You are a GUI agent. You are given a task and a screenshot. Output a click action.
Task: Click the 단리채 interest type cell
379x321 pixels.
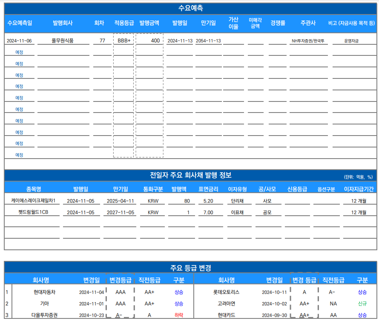click(x=237, y=201)
